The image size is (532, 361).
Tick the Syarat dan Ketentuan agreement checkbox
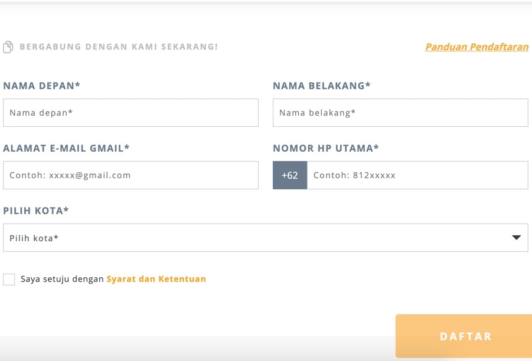tap(9, 280)
